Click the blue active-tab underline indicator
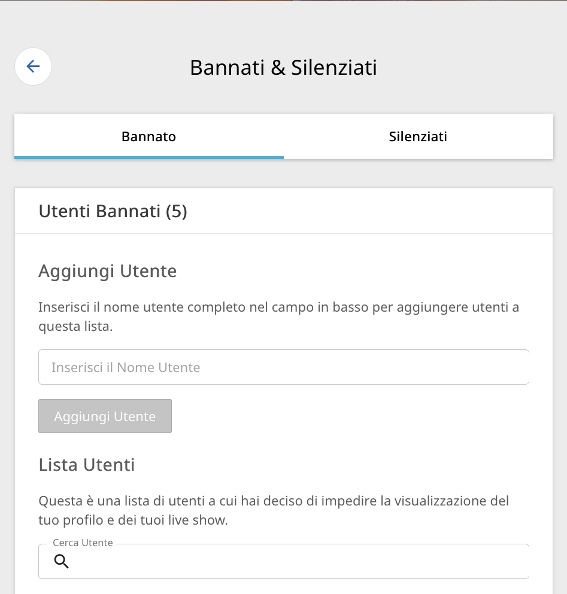Image resolution: width=567 pixels, height=594 pixels. click(148, 157)
